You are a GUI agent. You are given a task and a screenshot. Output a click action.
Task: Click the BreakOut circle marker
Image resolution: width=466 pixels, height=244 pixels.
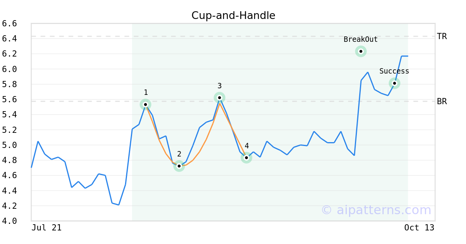click(361, 52)
